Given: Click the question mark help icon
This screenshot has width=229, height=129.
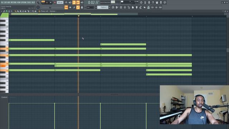Looking at the screenshot, I should coord(153,3).
